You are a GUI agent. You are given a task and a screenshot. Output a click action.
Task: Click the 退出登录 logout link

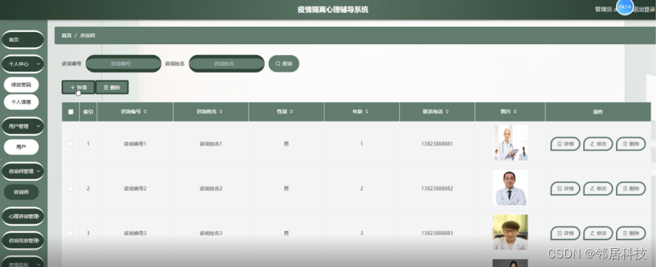(644, 9)
